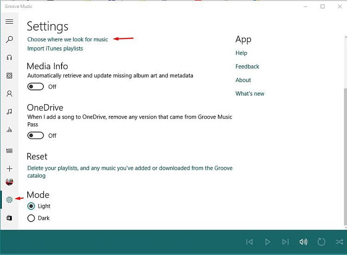The image size is (347, 255).
Task: Click the OneDrive heading
Action: [x=45, y=108]
